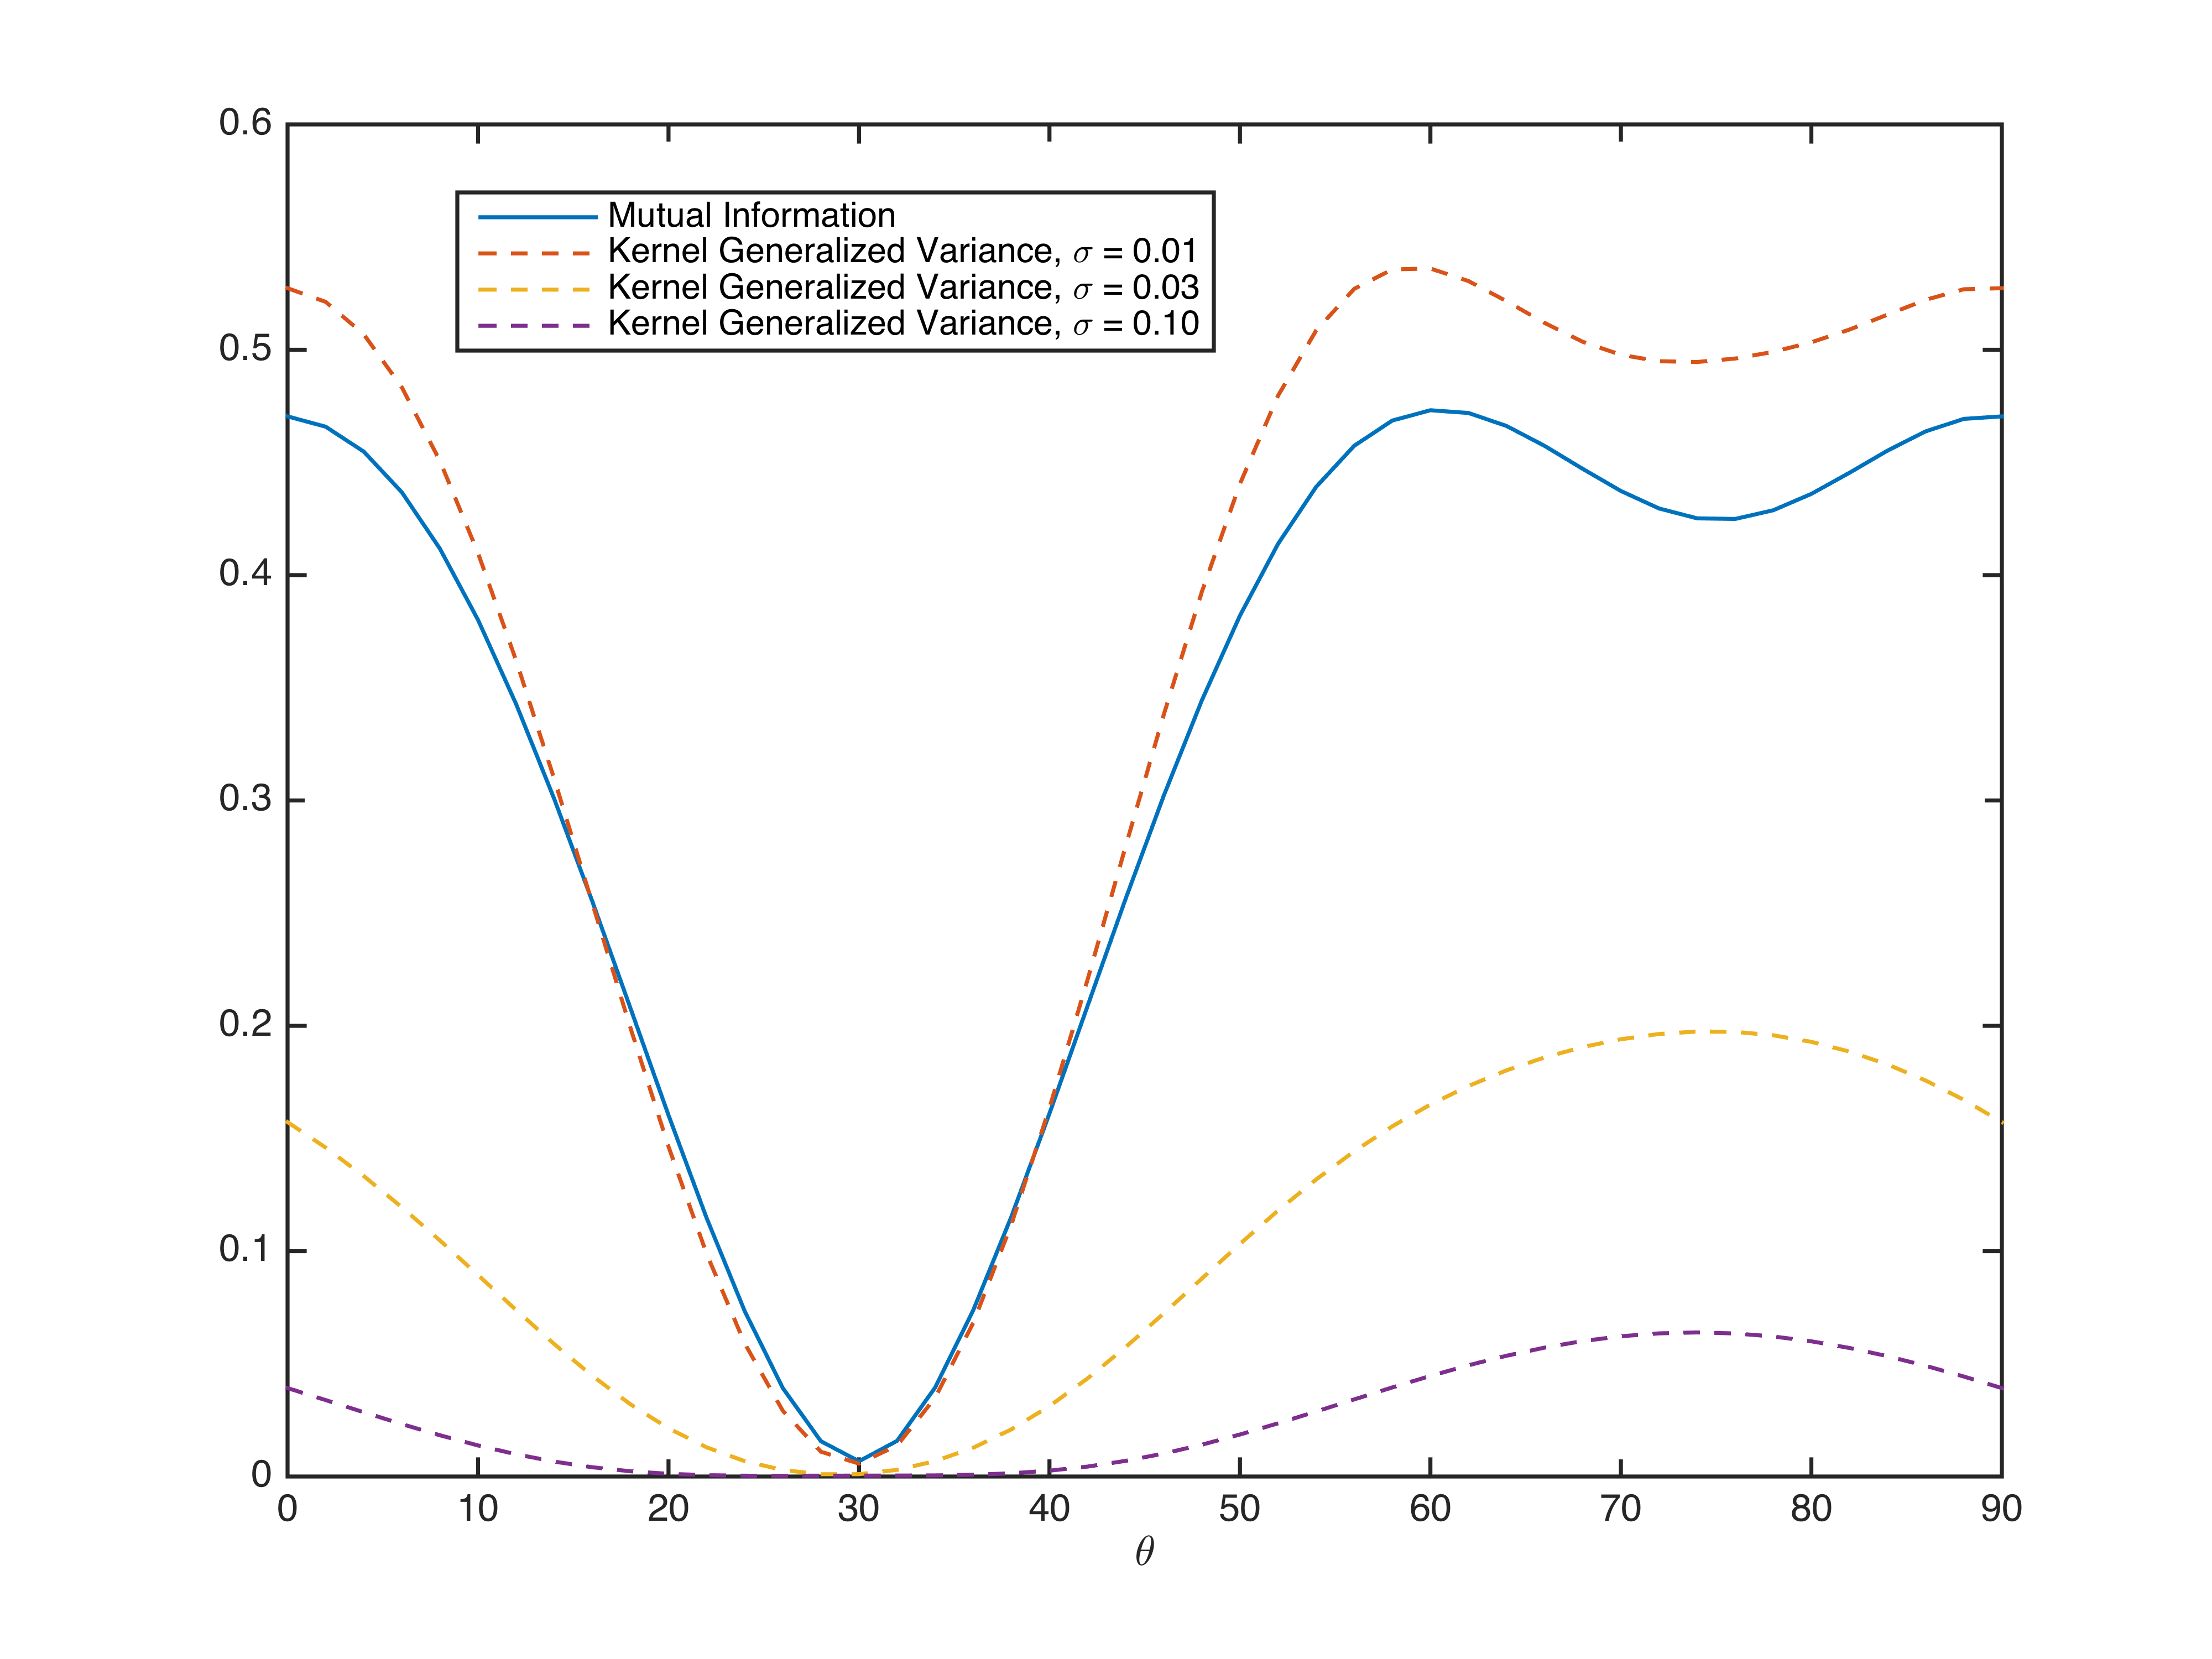The width and height of the screenshot is (2212, 1659).
Task: Click y-axis tick label 0.5
Action: tap(245, 349)
